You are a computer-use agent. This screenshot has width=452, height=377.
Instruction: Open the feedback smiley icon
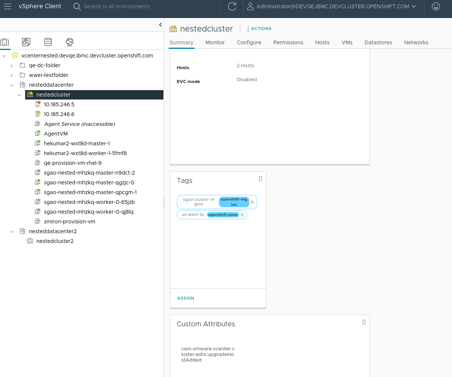436,6
